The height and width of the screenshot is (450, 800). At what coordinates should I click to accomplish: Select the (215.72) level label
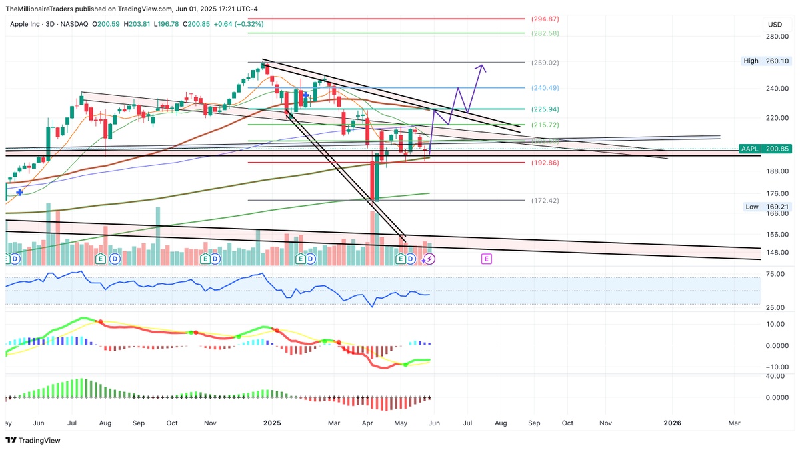pyautogui.click(x=545, y=125)
